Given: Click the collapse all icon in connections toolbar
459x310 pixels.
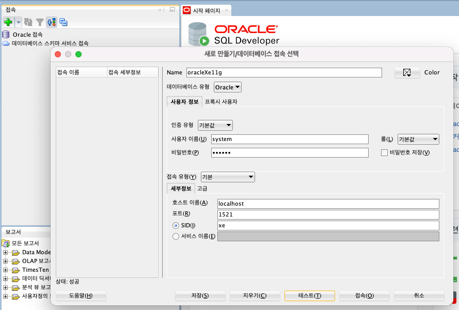Looking at the screenshot, I should (x=63, y=22).
